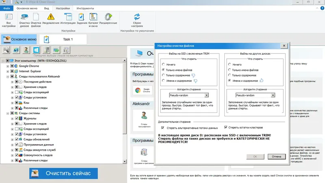Screen dimensions: 325x183
Task: Open Очистка дисков settings icon
Action: coord(24,20)
